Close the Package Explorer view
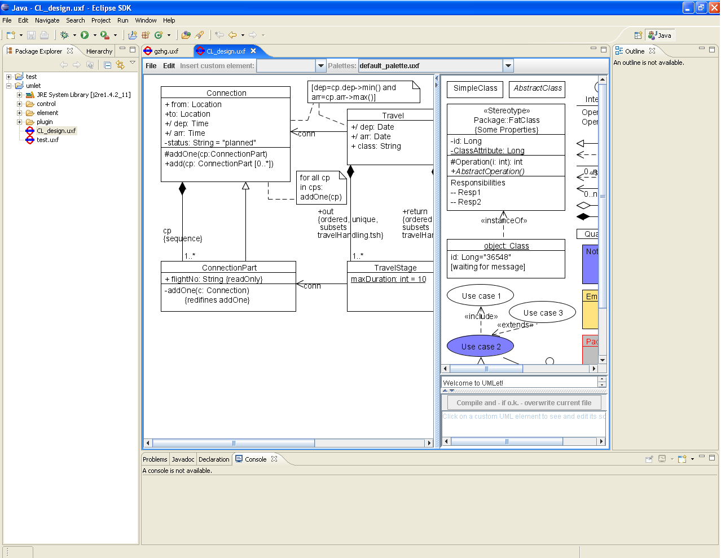Screen dimensions: 721x558 [x=70, y=51]
